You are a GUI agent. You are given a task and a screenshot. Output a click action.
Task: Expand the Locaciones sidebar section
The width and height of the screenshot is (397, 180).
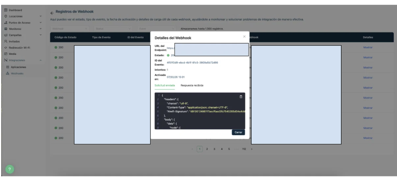[x=41, y=16]
